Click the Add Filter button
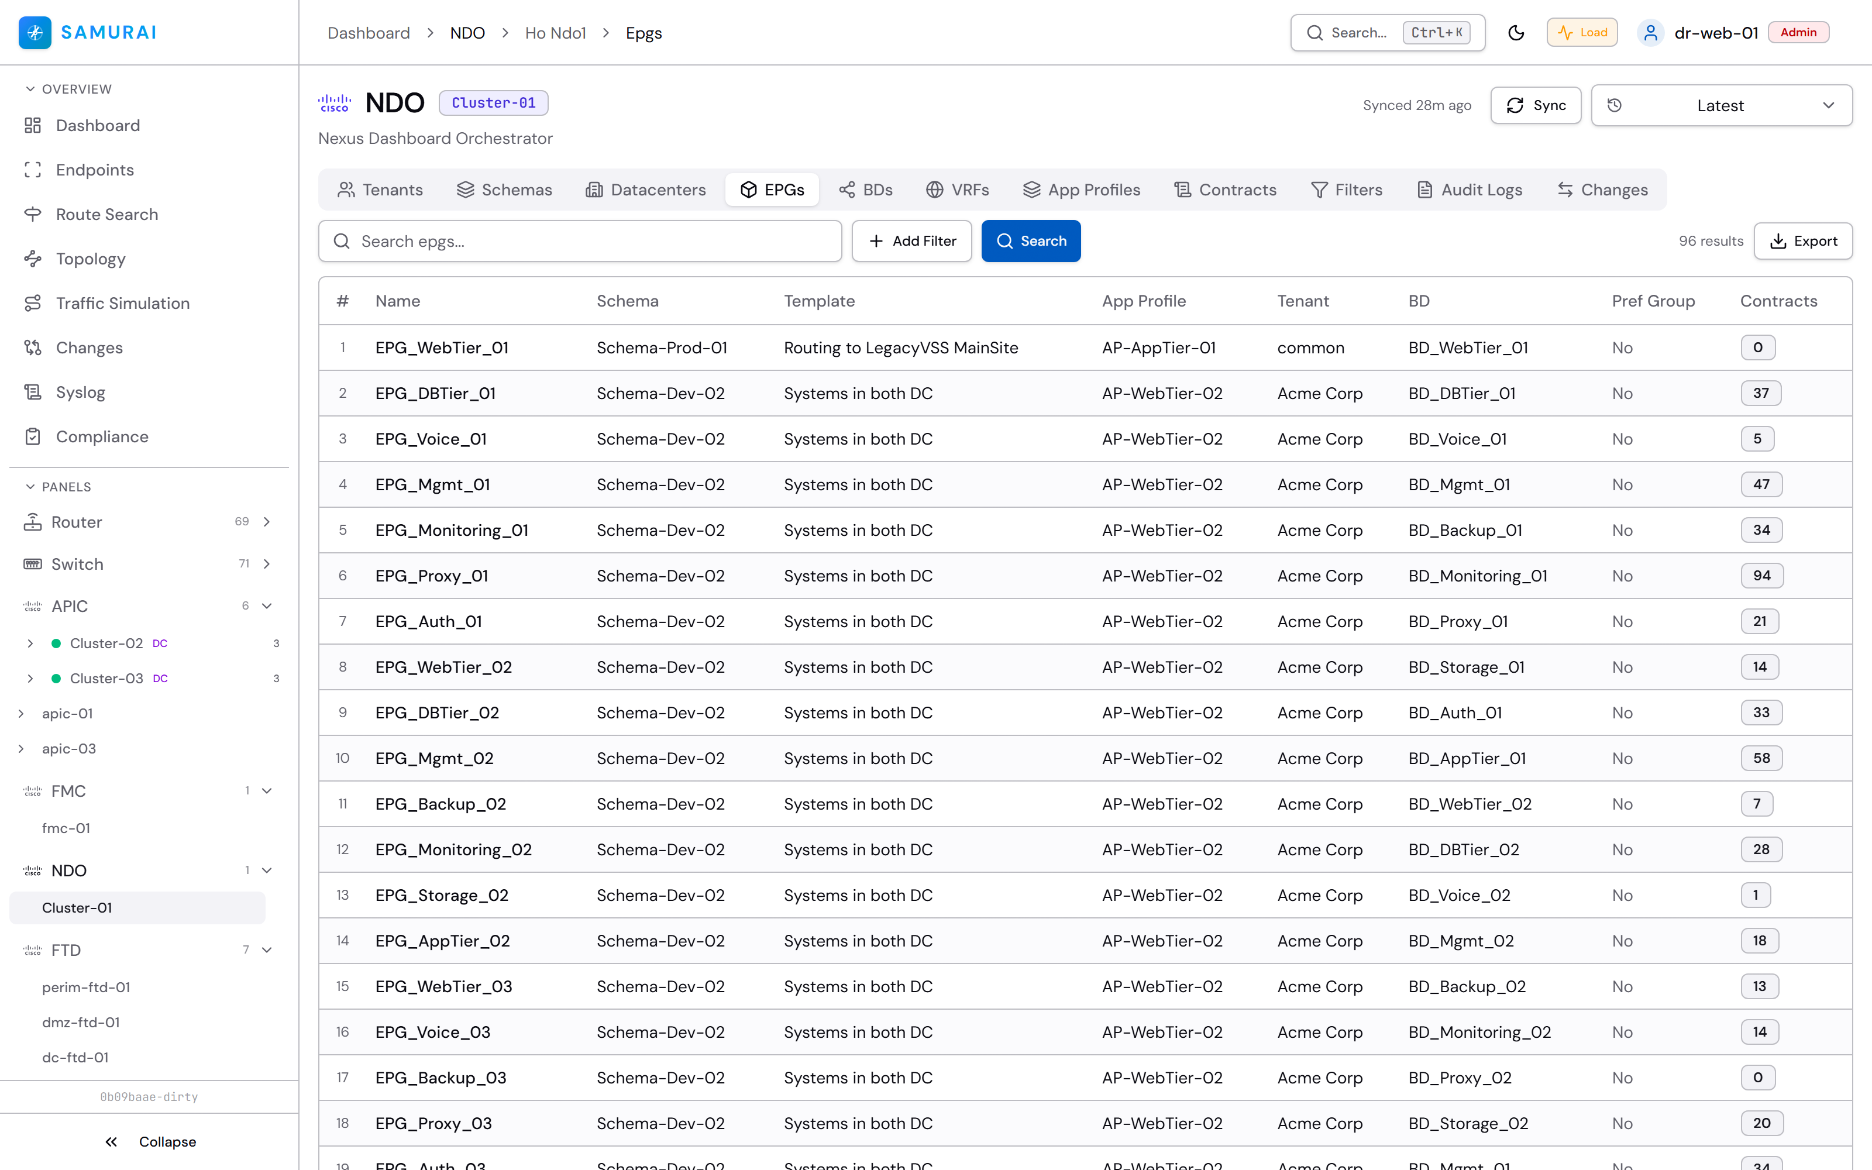1872x1170 pixels. coord(911,242)
